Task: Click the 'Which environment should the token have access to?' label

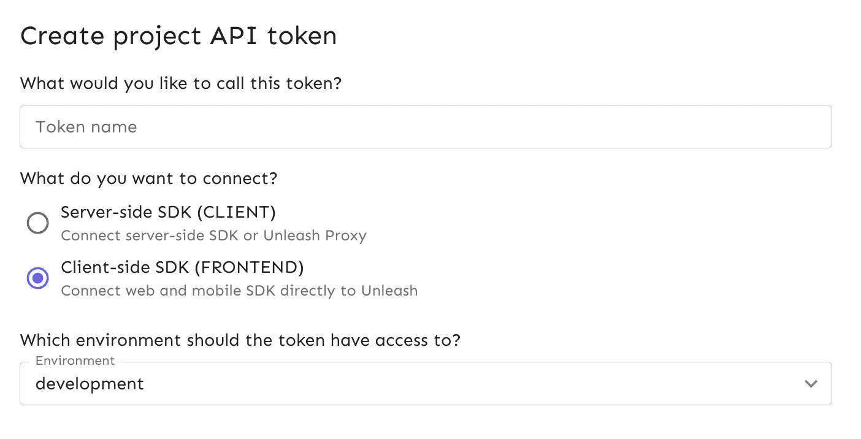Action: tap(242, 340)
